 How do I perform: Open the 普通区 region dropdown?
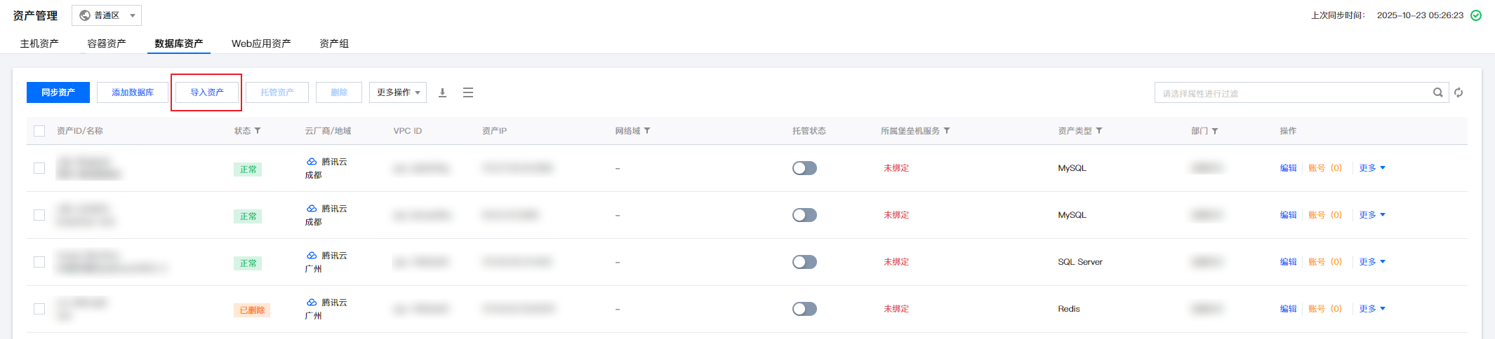pyautogui.click(x=107, y=15)
